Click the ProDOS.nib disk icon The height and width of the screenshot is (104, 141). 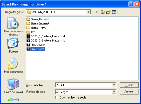[x=28, y=49]
